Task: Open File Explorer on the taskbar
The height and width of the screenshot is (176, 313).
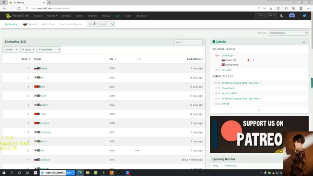Action: pyautogui.click(x=88, y=173)
